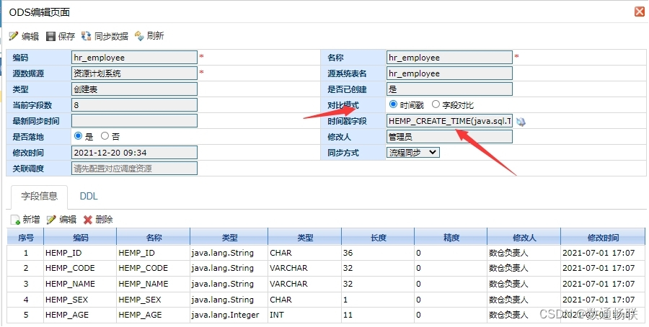Click java.lang.String in HEMP_SEX row
This screenshot has width=649, height=327.
tap(229, 300)
